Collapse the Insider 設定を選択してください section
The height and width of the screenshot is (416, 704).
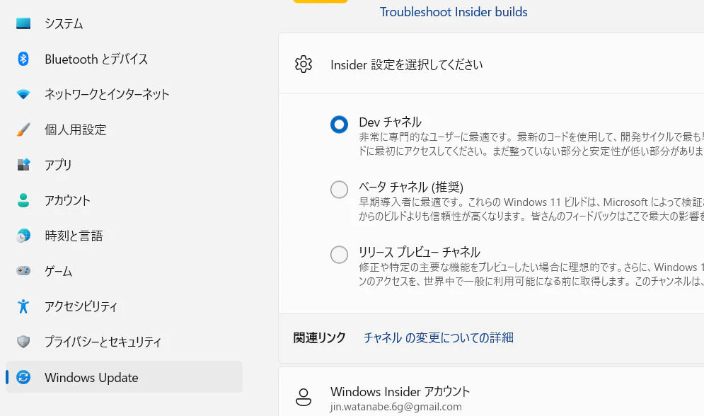[491, 63]
